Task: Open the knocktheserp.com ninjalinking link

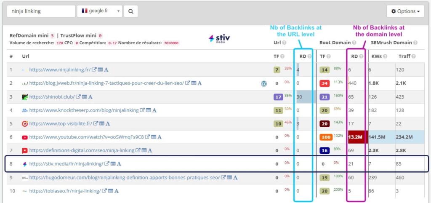Action: 84,110
